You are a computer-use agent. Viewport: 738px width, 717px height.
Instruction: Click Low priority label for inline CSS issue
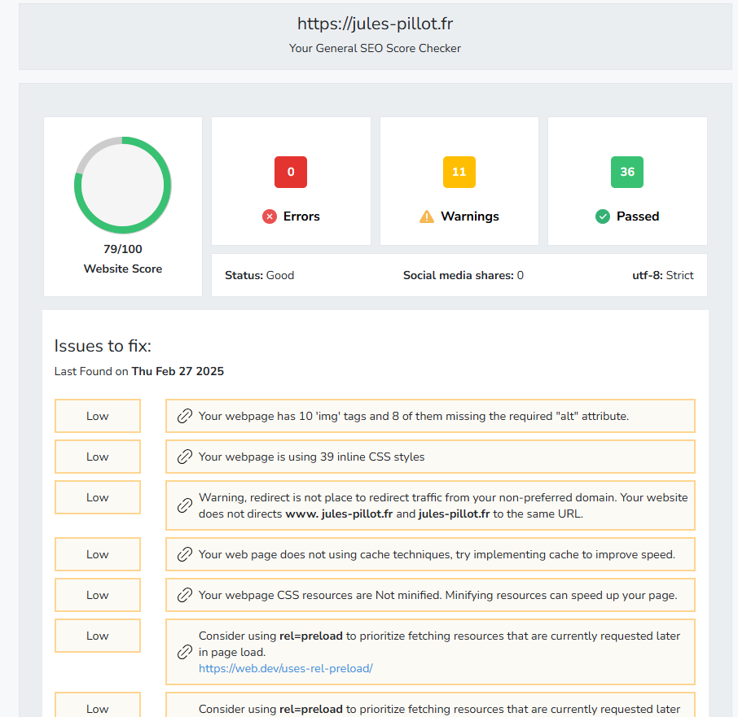(x=98, y=457)
